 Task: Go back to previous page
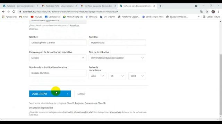[3, 12]
